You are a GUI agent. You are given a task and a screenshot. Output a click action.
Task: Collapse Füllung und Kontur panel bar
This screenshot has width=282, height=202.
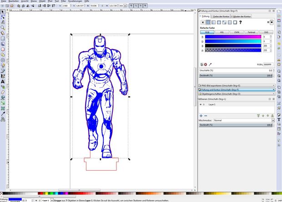pyautogui.click(x=237, y=90)
